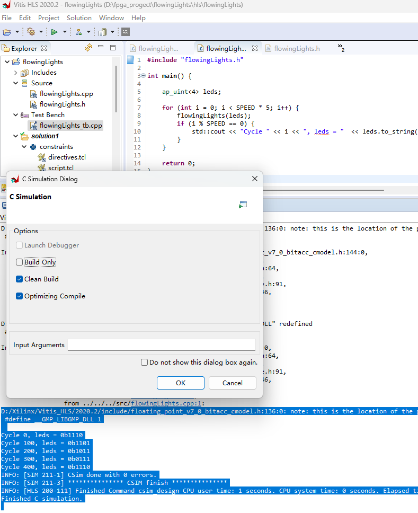Close the C Simulation Dialog
Viewport: 418px width, 513px height.
[255, 179]
